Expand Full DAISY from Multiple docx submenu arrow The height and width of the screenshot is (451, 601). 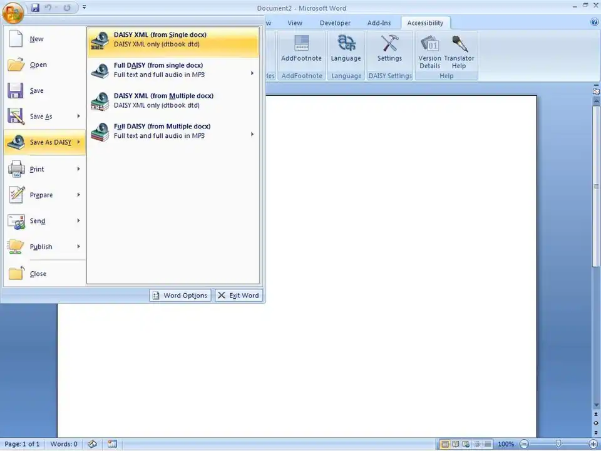pos(252,134)
